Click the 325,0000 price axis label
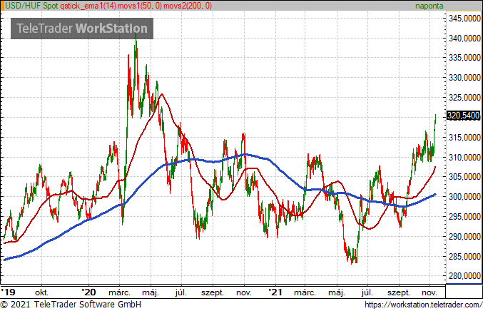 coord(465,98)
